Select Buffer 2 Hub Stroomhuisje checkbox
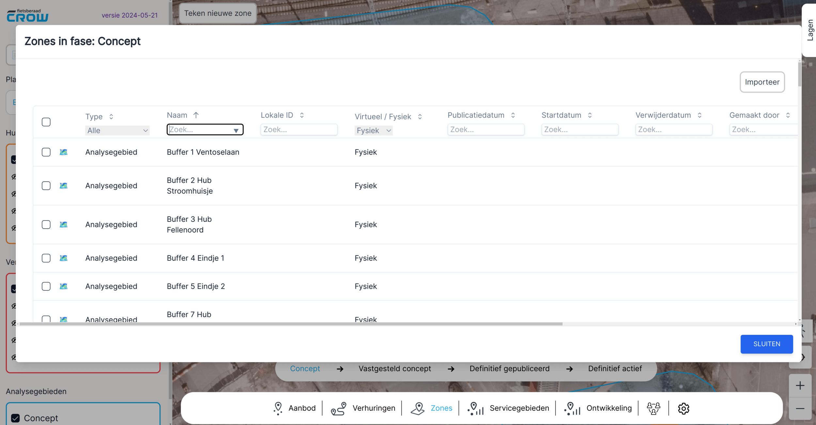The width and height of the screenshot is (816, 425). click(46, 186)
